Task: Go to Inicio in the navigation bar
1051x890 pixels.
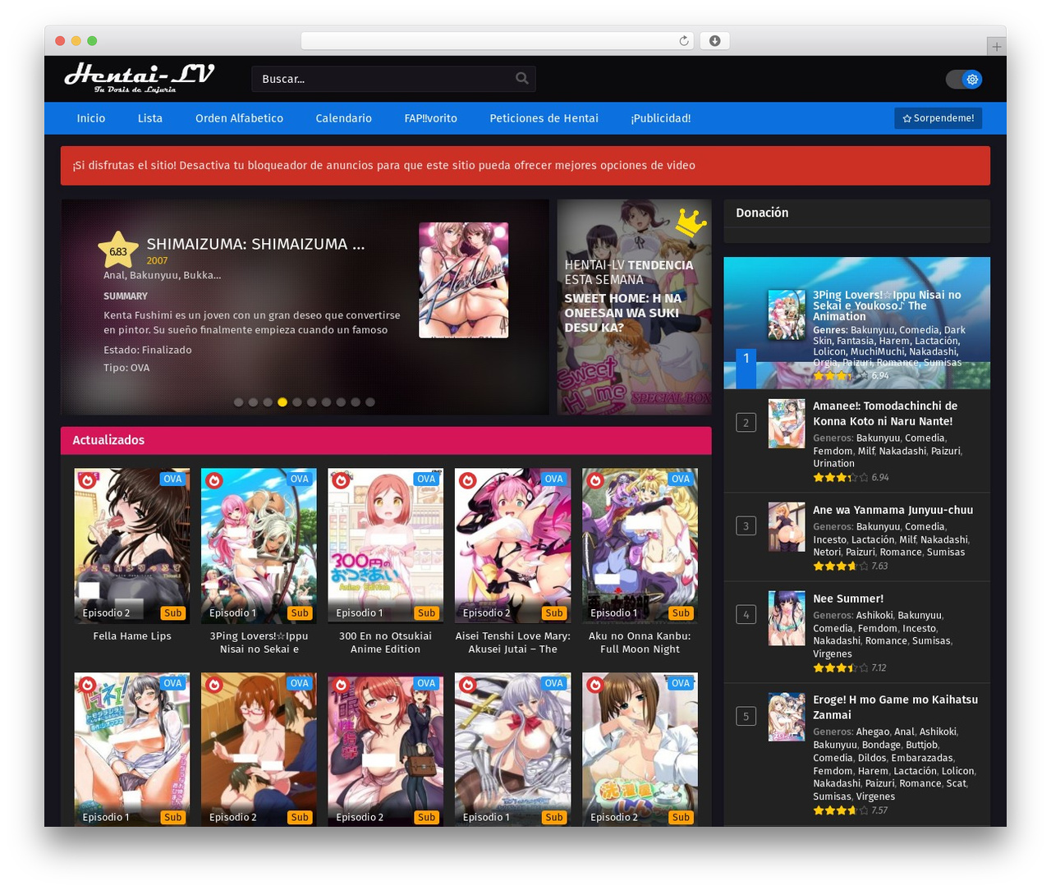Action: coord(91,118)
